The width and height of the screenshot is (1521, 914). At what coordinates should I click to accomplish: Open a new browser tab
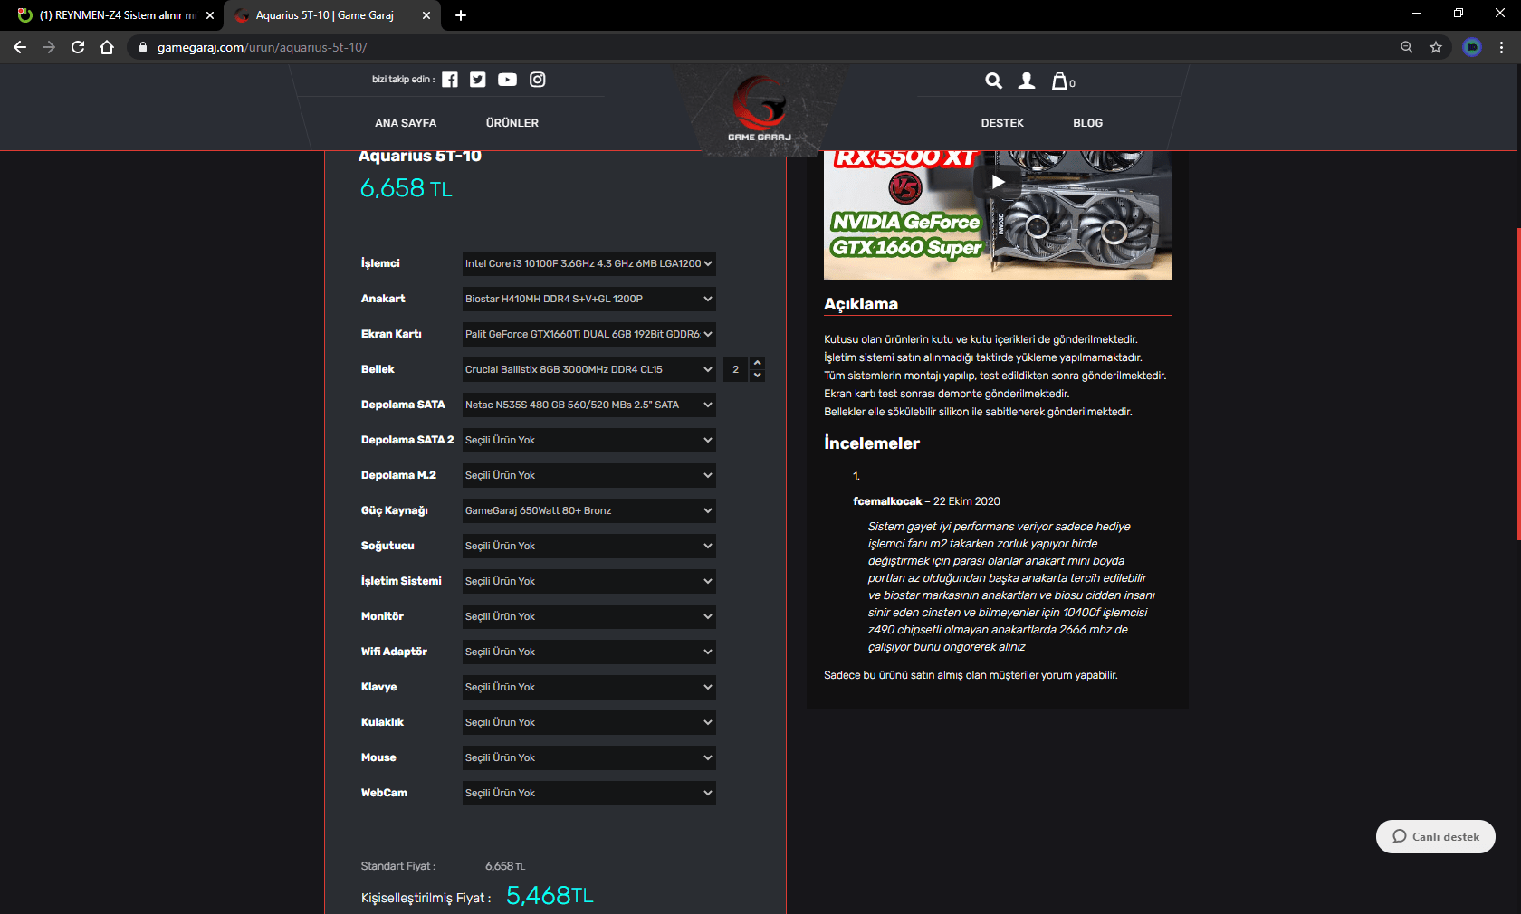461,15
